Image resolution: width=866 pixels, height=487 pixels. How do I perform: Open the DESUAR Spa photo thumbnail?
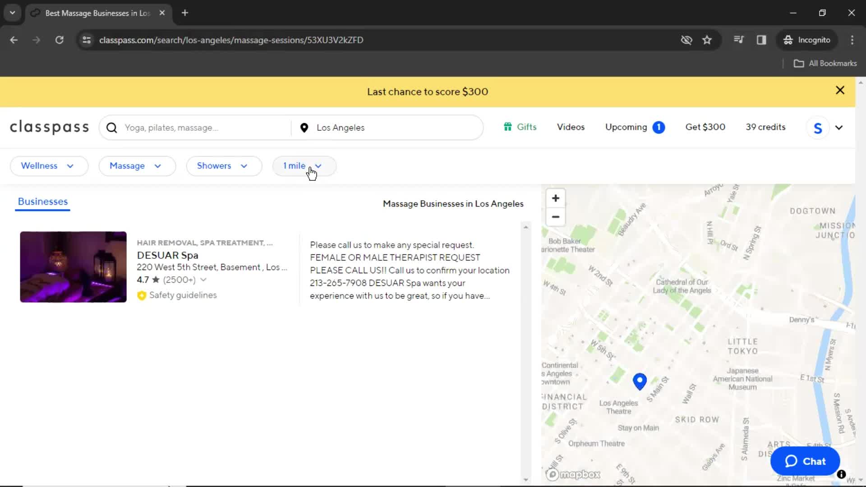click(x=73, y=267)
